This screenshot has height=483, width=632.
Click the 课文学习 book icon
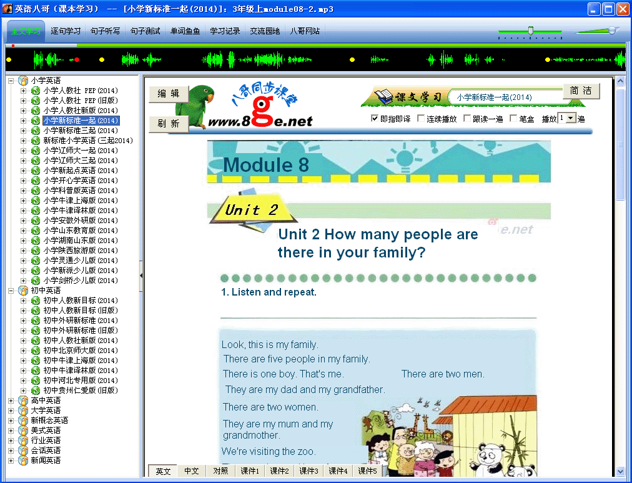point(383,96)
